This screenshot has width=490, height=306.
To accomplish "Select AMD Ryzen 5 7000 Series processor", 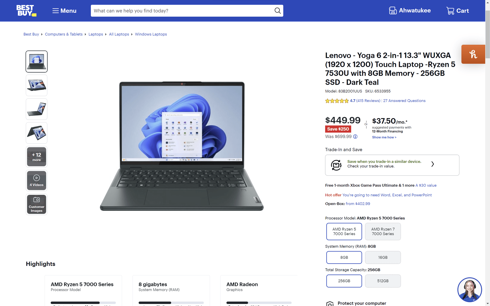I will 344,231.
